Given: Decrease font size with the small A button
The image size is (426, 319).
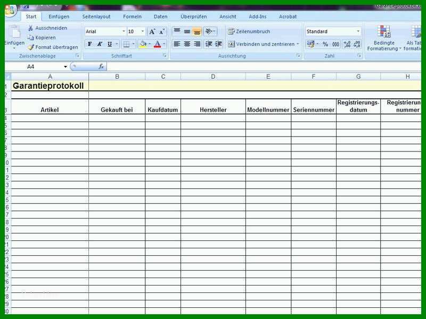Looking at the screenshot, I should tap(162, 32).
